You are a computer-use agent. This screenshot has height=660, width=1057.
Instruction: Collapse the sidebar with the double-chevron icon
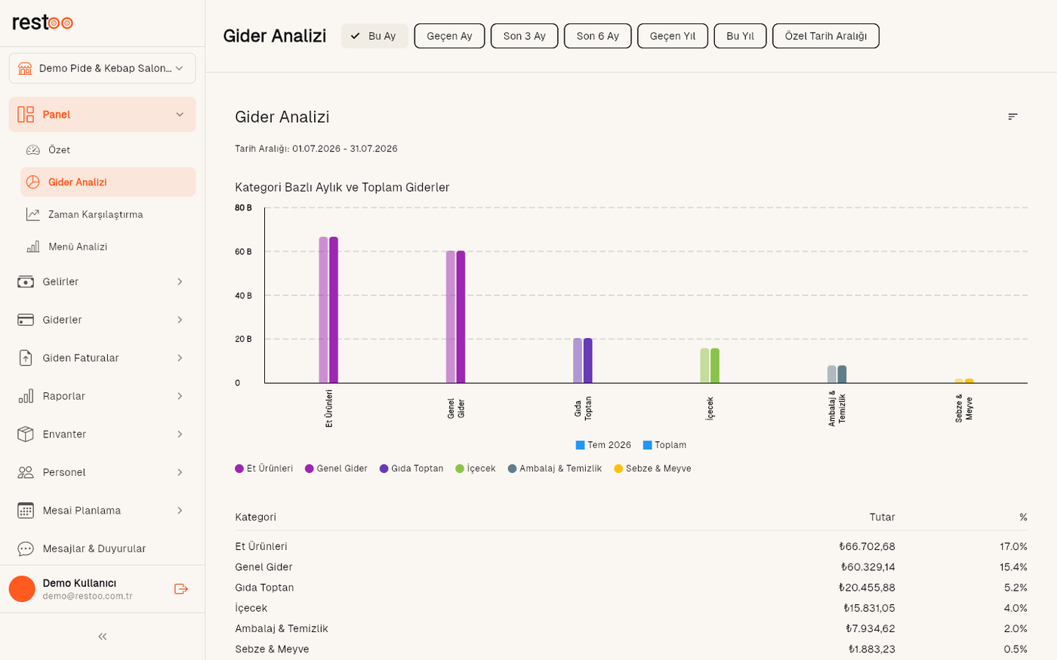[x=103, y=637]
